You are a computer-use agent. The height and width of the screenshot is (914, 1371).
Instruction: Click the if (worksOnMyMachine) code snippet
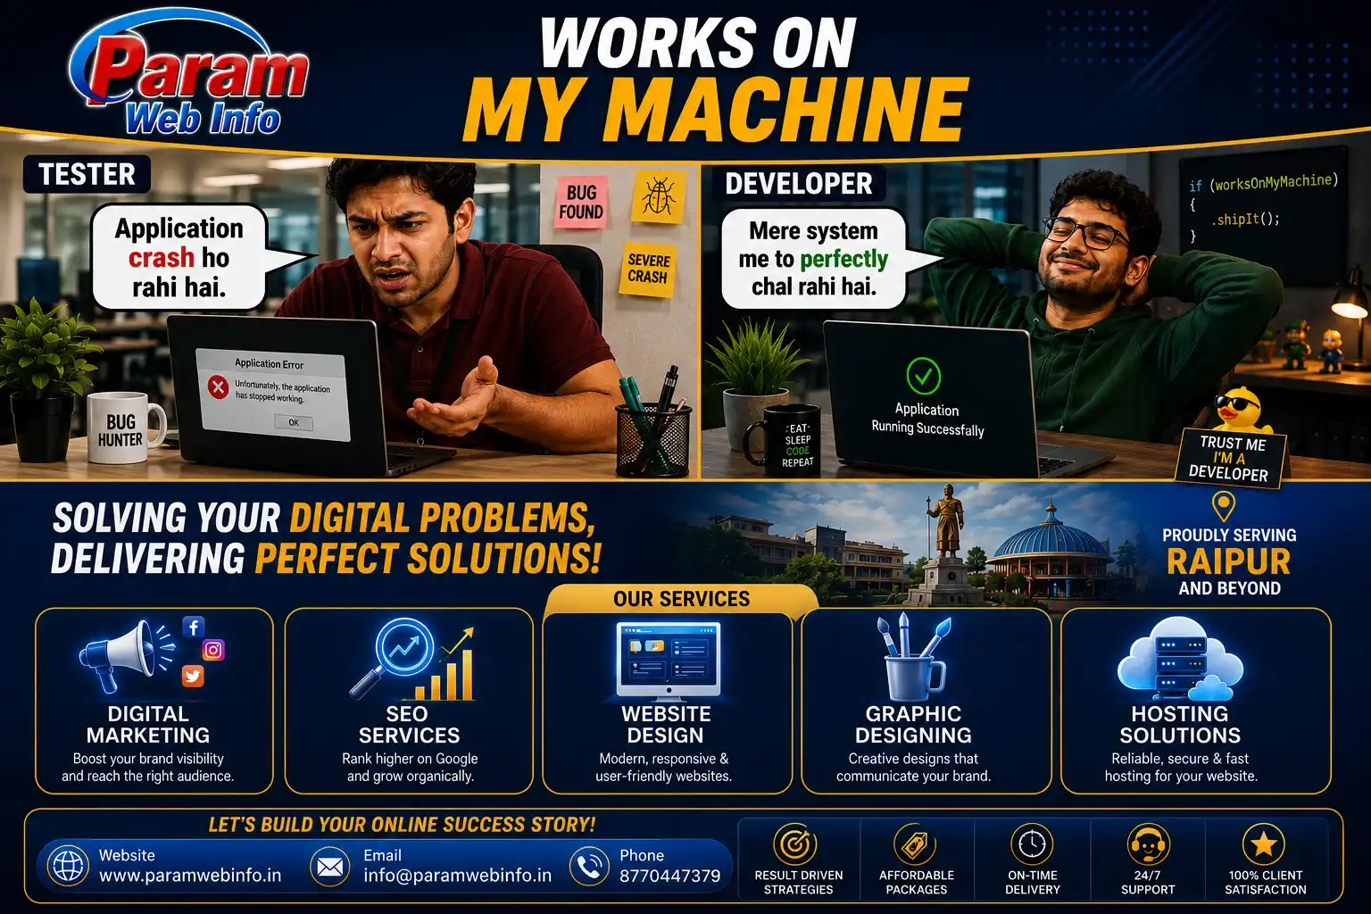(1262, 209)
